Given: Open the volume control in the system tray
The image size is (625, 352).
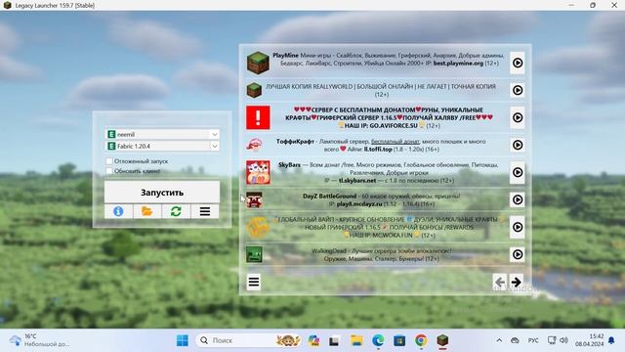Looking at the screenshot, I should (x=563, y=340).
